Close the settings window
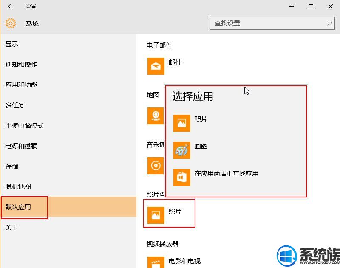The image size is (340, 268). tap(331, 6)
